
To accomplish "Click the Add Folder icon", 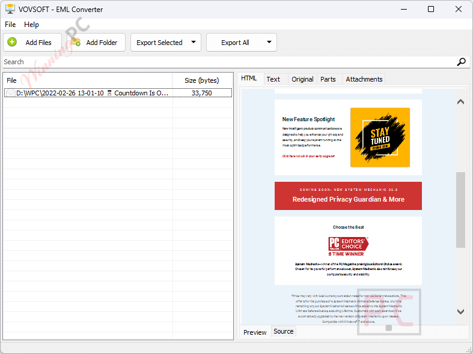I will tap(76, 42).
